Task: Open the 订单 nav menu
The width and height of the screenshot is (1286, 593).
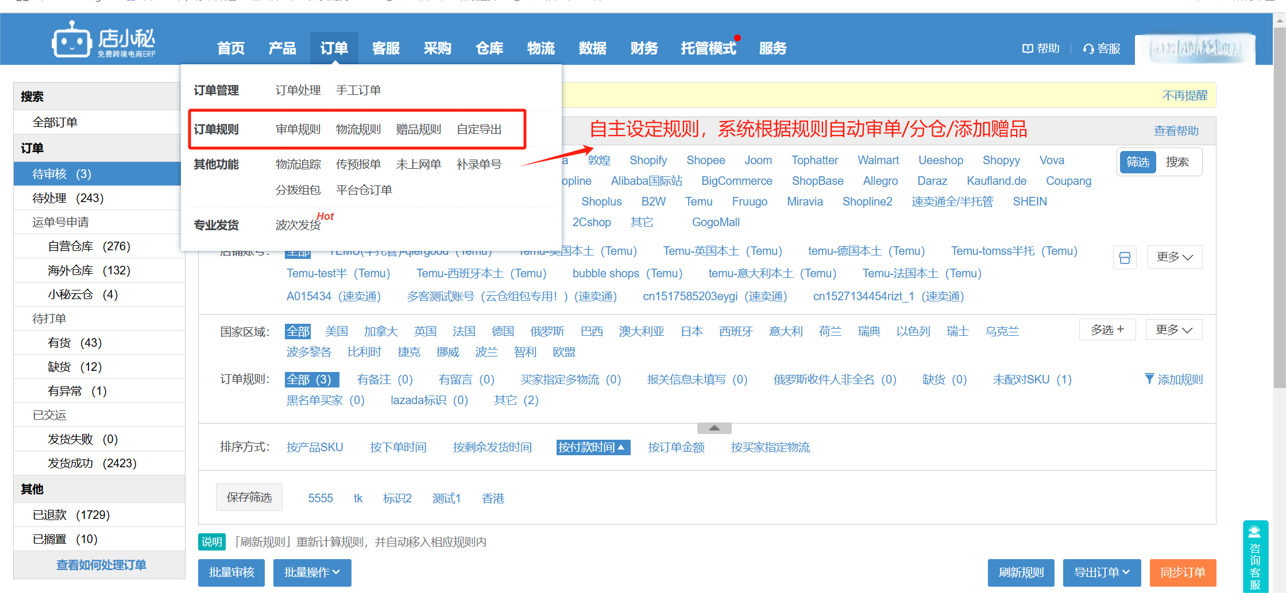Action: (x=334, y=48)
